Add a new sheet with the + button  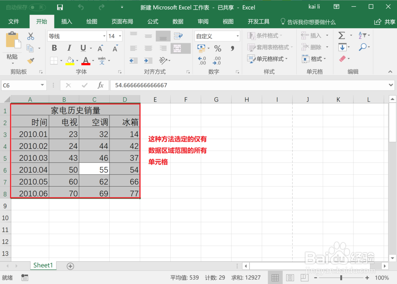coord(70,265)
